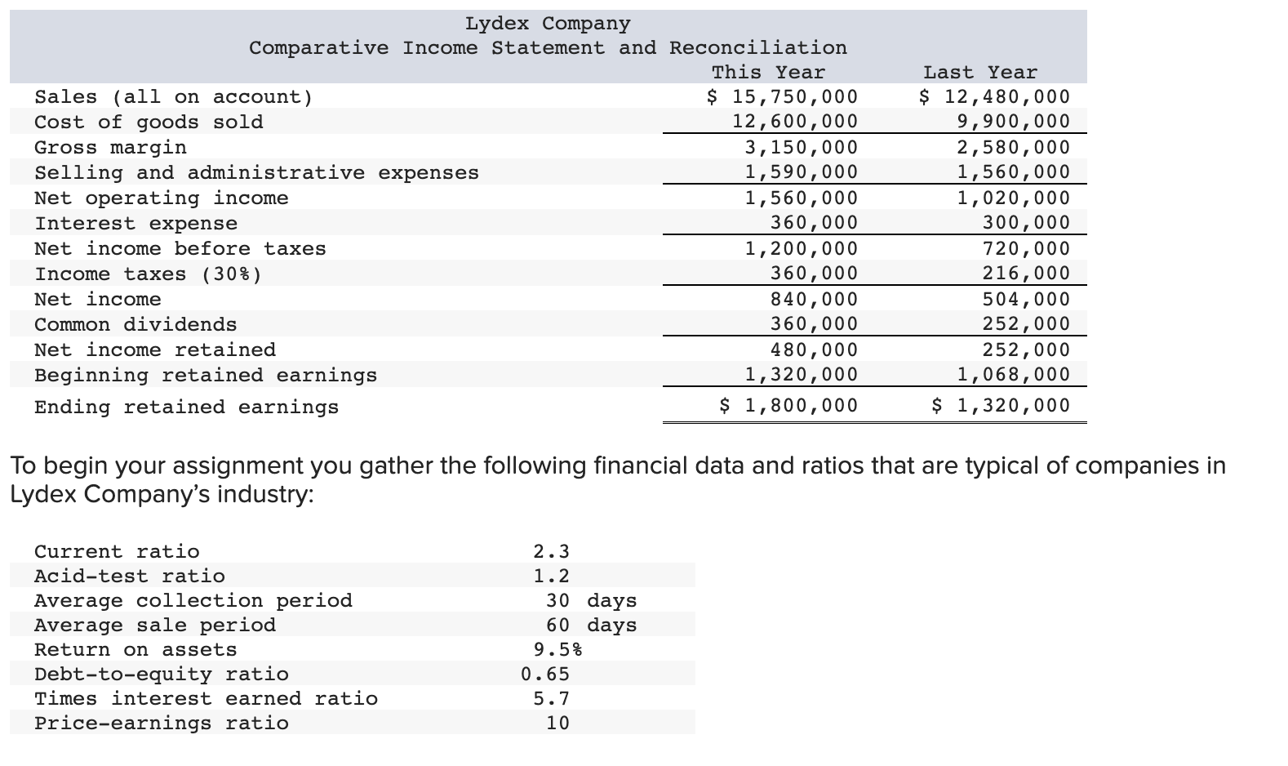
Task: Click the cost of goods sold value 12,600,000
Action: [795, 122]
